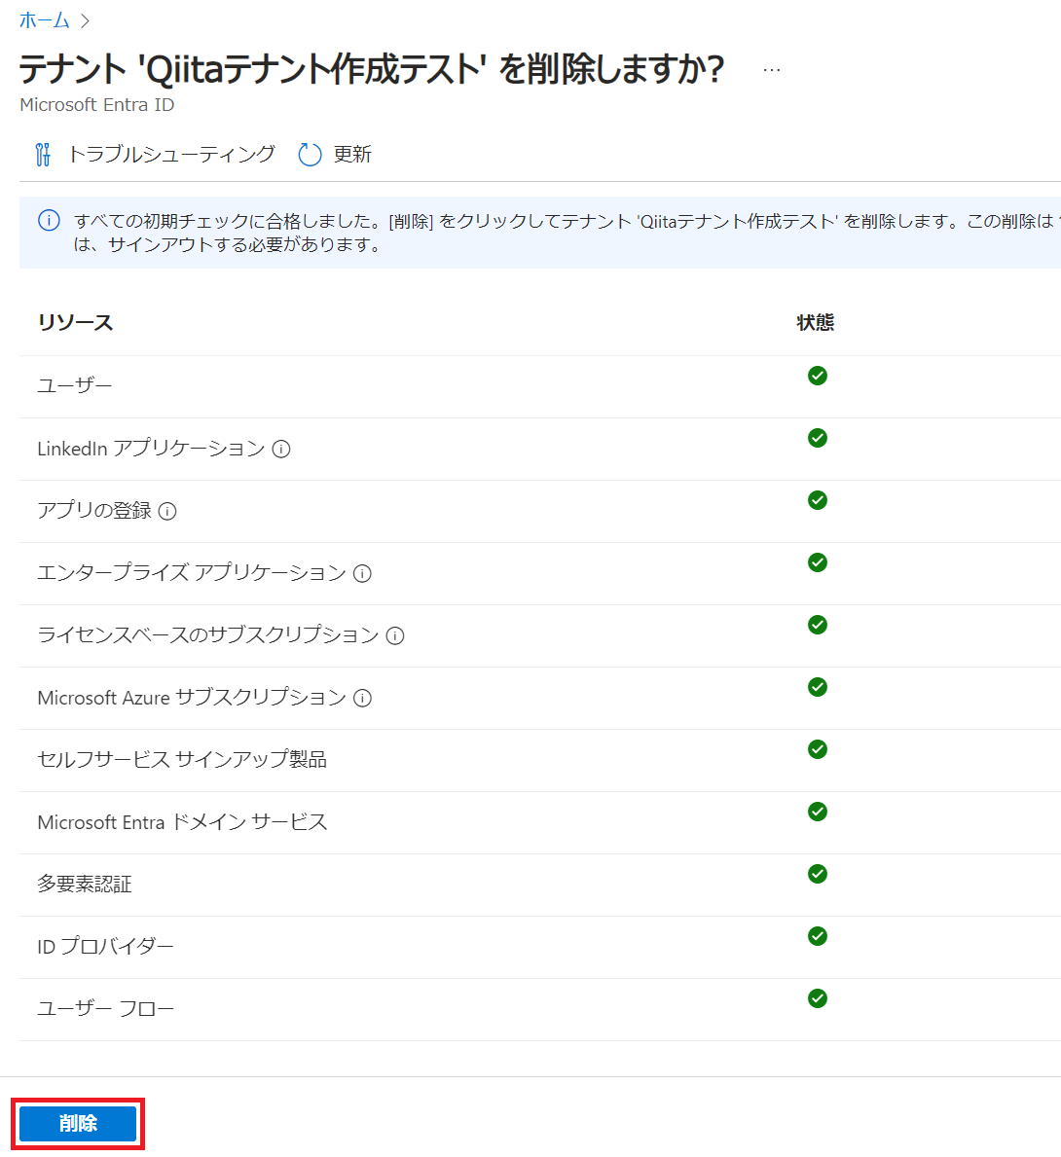Click info icon beside ライセンスベースのサブスクリプション
The image size is (1061, 1157).
coord(396,636)
